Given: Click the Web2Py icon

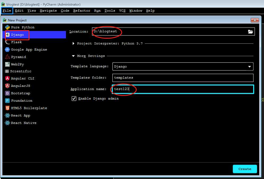Looking at the screenshot, I should point(7,64).
